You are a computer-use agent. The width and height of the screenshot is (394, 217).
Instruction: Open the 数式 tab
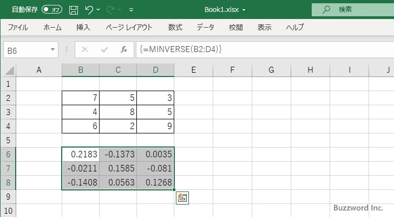pyautogui.click(x=175, y=27)
